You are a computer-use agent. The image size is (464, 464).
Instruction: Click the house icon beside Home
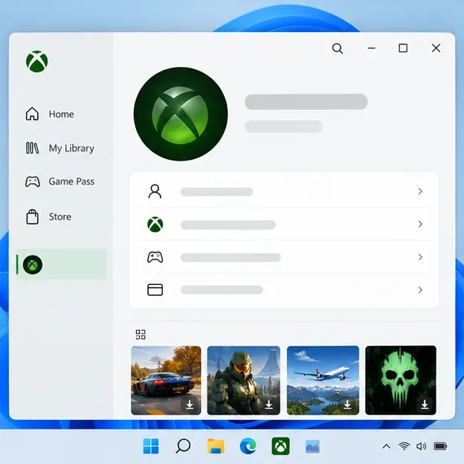pyautogui.click(x=32, y=114)
